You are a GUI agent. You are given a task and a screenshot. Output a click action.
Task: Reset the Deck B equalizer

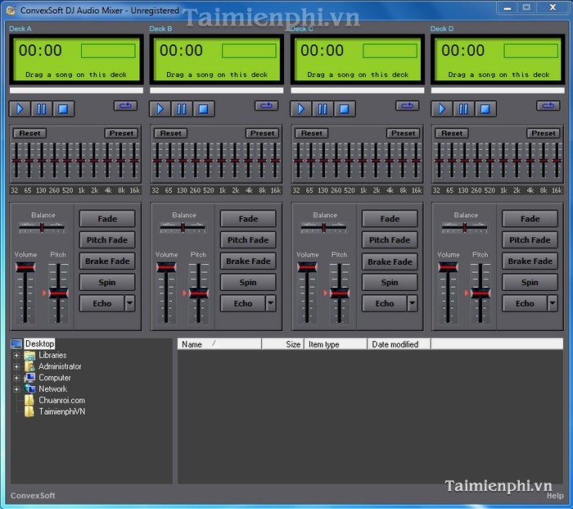(170, 134)
